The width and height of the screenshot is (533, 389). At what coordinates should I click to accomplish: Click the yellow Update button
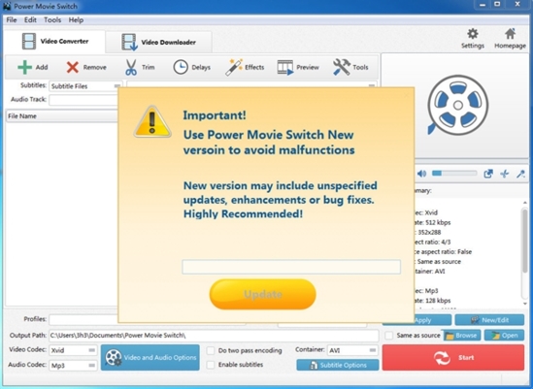click(263, 294)
